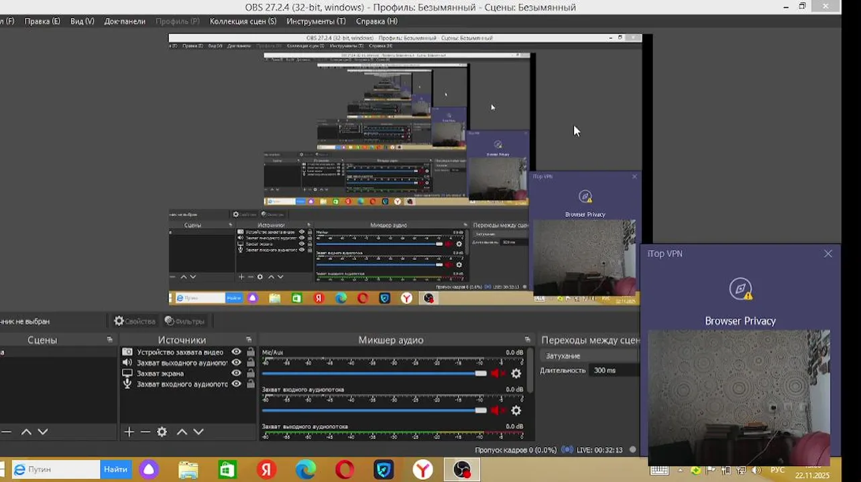Screen dimensions: 861x482
Task: Show hidden tray icons arrow
Action: (680, 471)
